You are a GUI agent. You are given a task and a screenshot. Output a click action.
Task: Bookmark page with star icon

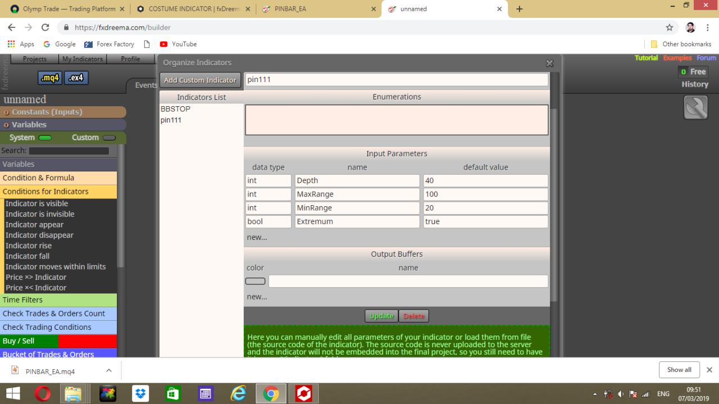tap(670, 27)
